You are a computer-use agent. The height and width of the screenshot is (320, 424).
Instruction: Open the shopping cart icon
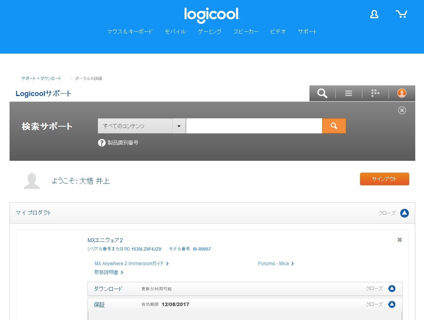click(401, 14)
